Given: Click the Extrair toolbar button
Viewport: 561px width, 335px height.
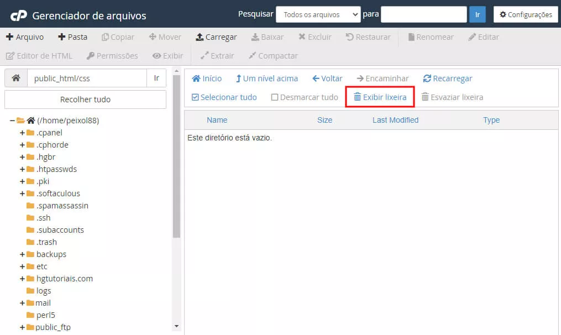Looking at the screenshot, I should (217, 56).
